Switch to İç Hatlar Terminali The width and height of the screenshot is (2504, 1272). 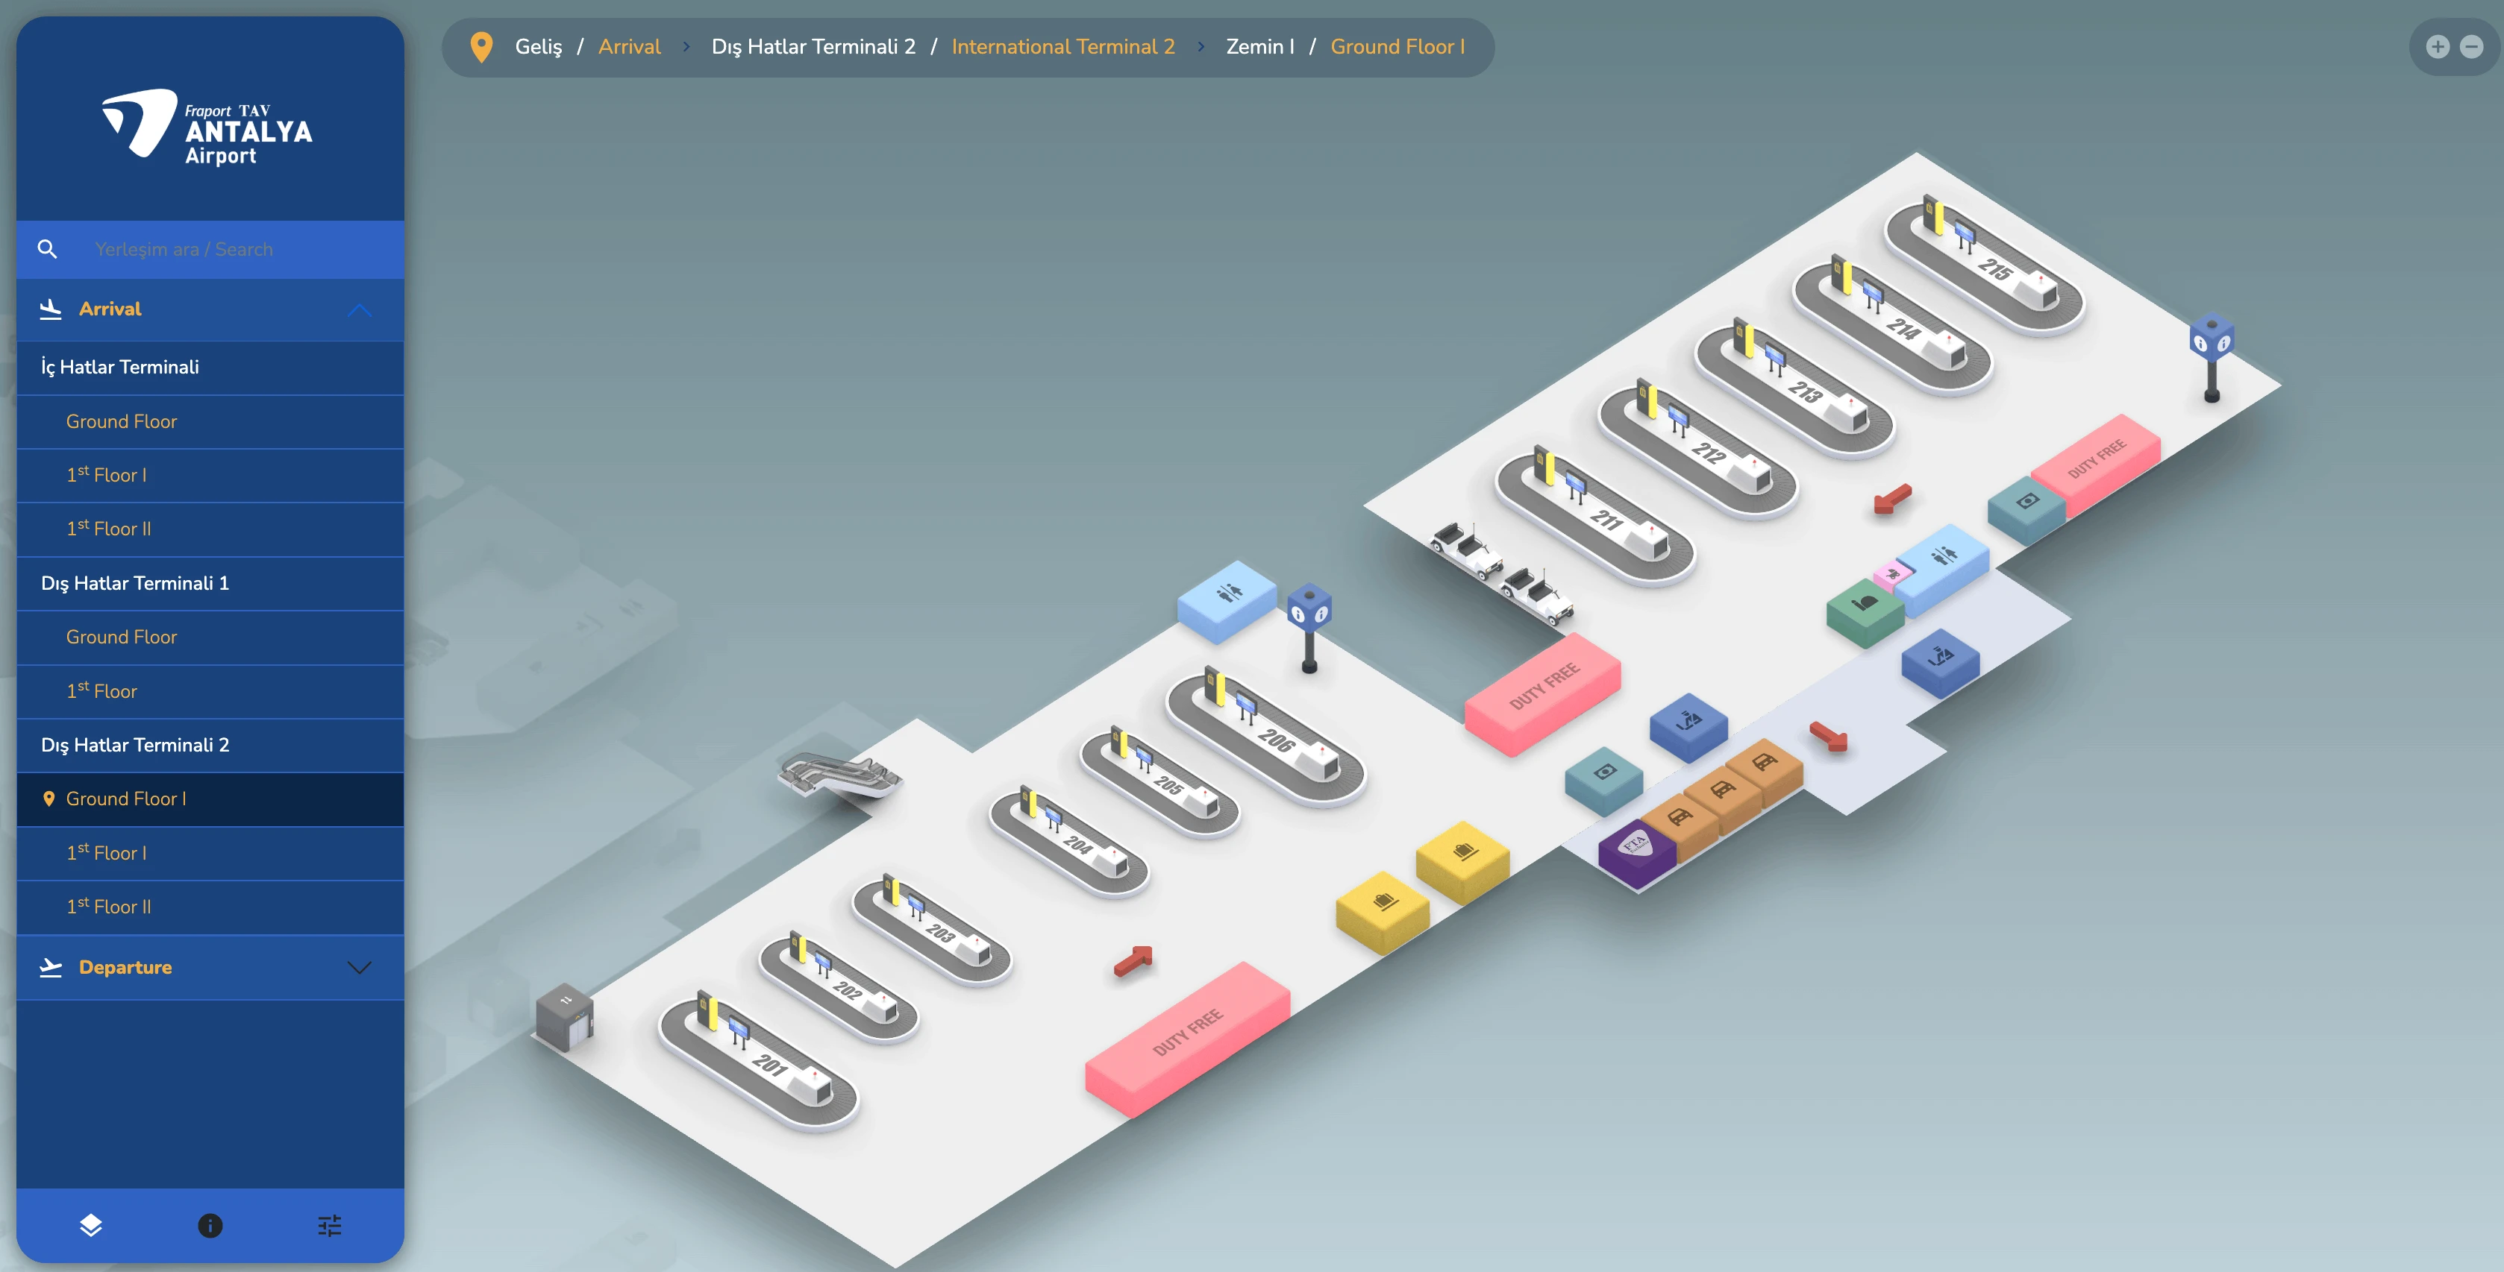coord(119,366)
